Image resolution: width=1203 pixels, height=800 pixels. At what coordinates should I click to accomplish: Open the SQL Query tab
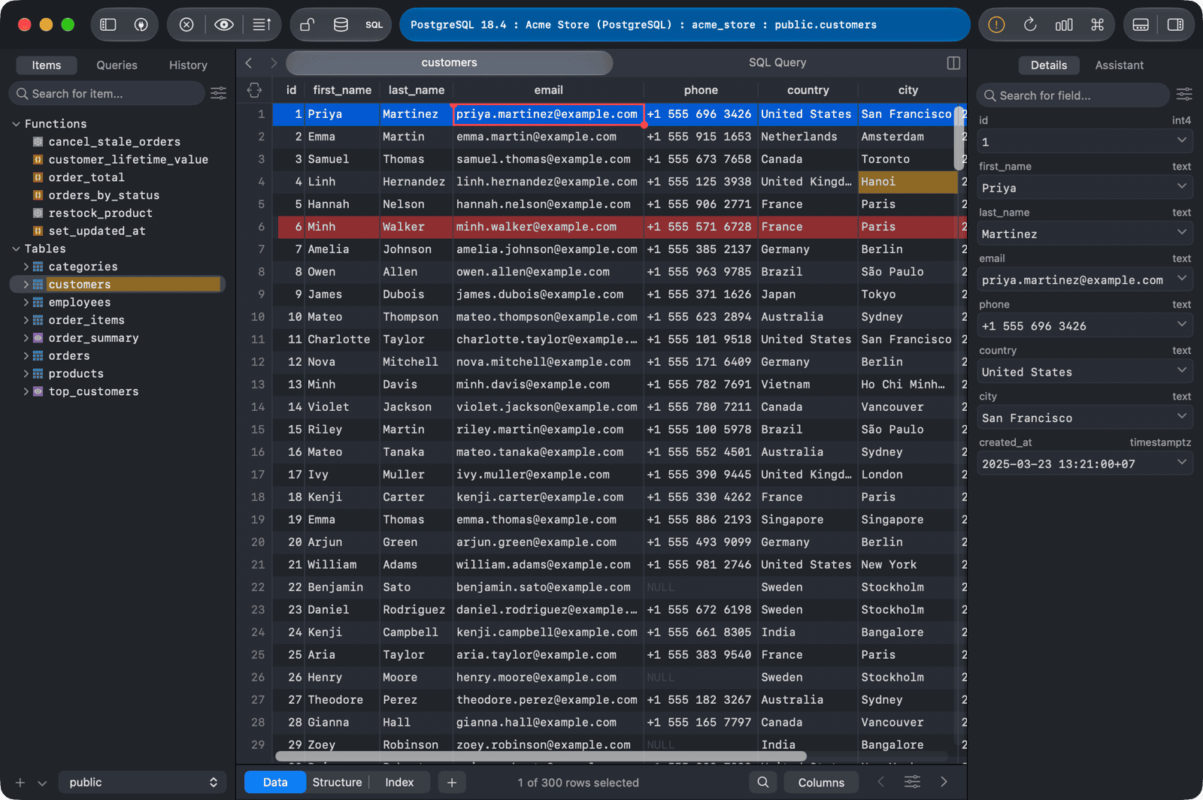[x=777, y=62]
